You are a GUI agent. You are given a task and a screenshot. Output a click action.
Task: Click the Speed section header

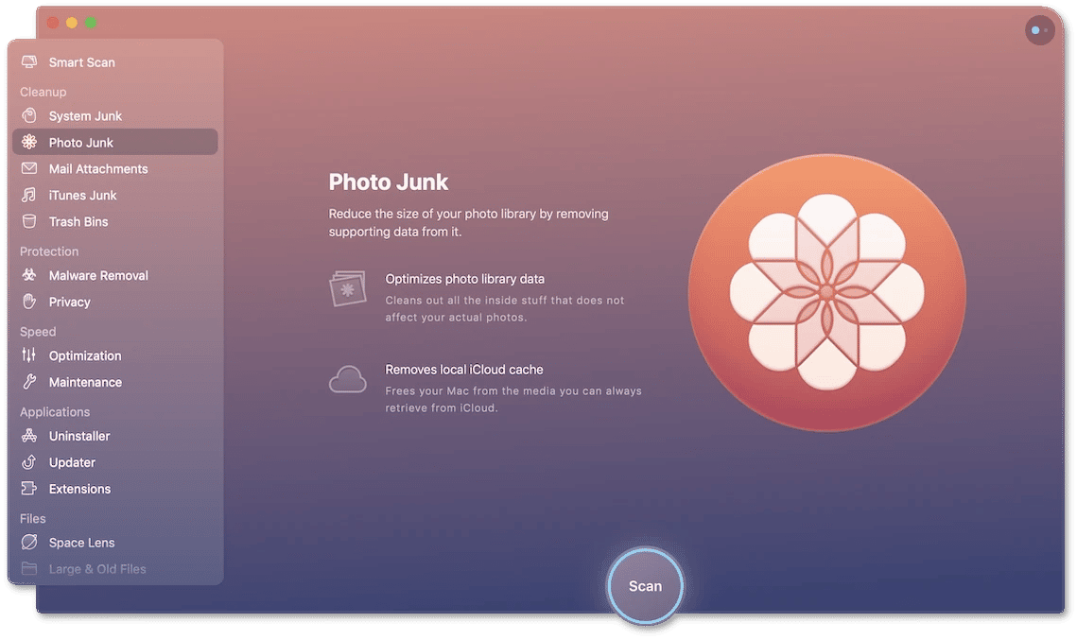coord(38,332)
